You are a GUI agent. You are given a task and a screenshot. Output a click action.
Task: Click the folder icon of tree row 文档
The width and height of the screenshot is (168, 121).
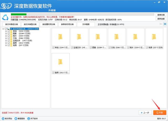pos(11,38)
